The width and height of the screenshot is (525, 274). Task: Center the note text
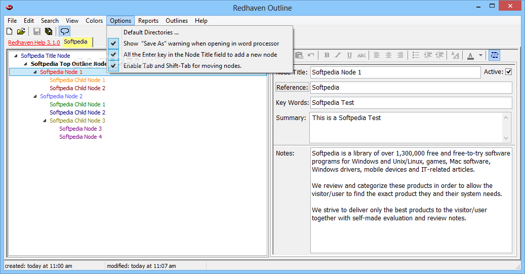coord(388,55)
